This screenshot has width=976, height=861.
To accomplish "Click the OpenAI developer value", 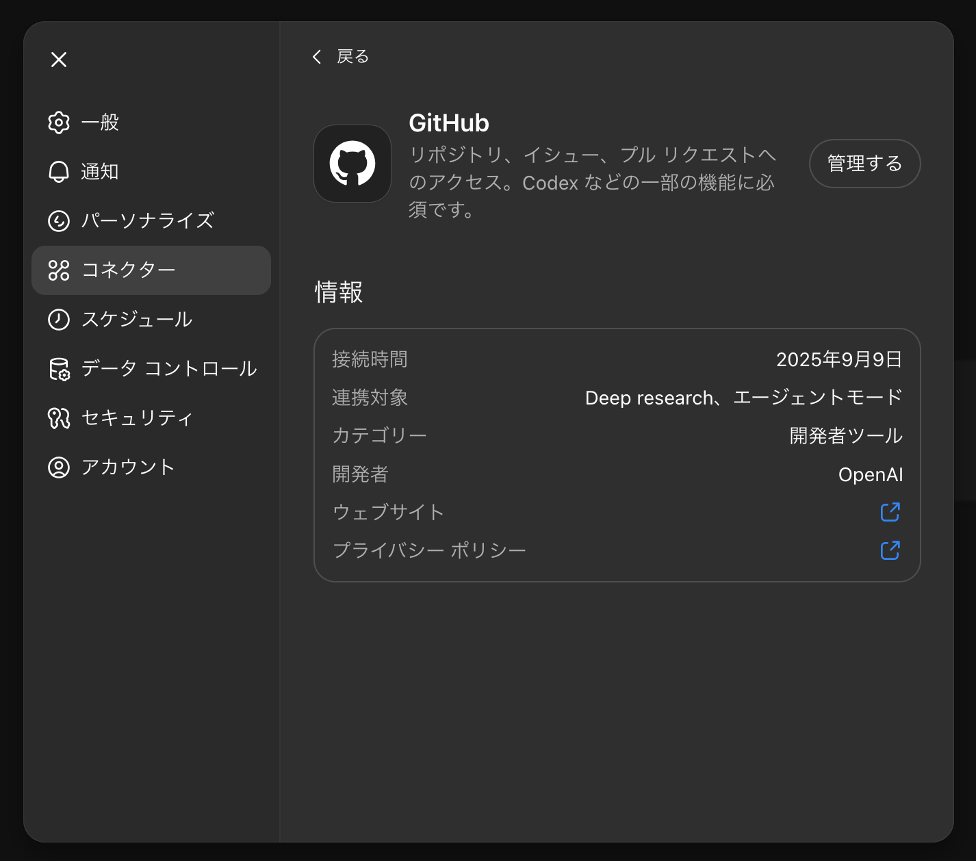I will pos(871,474).
